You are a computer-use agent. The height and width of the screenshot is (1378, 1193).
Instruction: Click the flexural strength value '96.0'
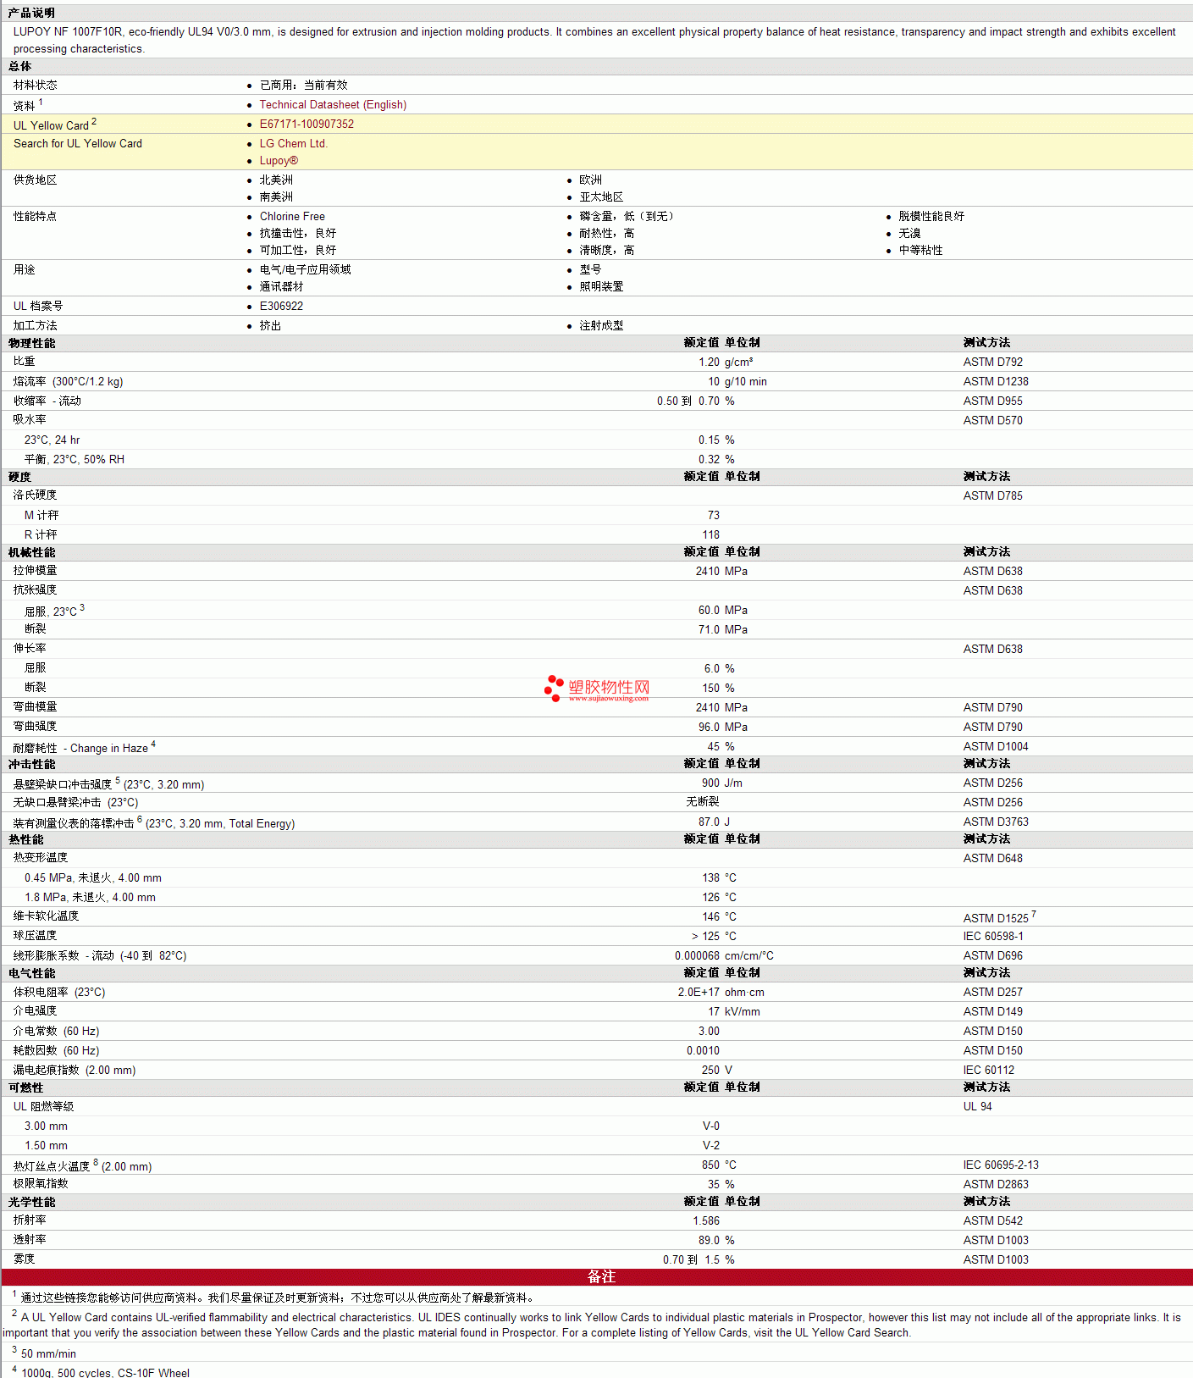709,728
